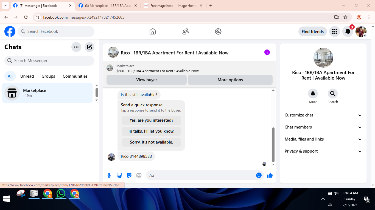Open the notifications bell with badge
375x210 pixels.
pyautogui.click(x=348, y=31)
